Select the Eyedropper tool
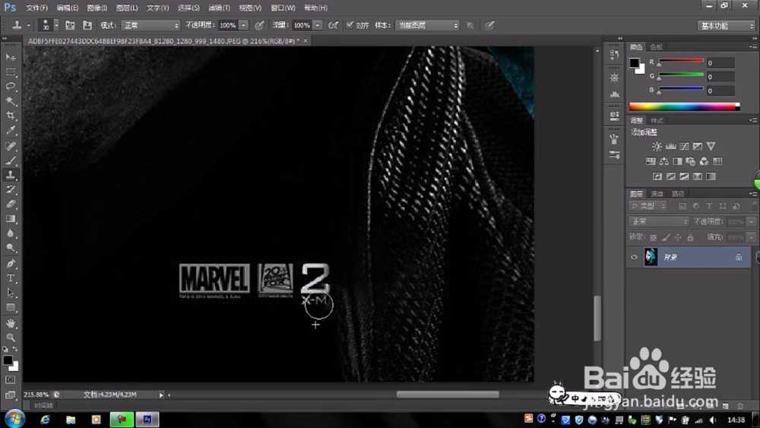This screenshot has width=760, height=428. coord(11,131)
